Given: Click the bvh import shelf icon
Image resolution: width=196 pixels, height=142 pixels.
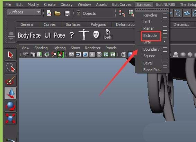Looking at the screenshot, I should [x=108, y=34].
